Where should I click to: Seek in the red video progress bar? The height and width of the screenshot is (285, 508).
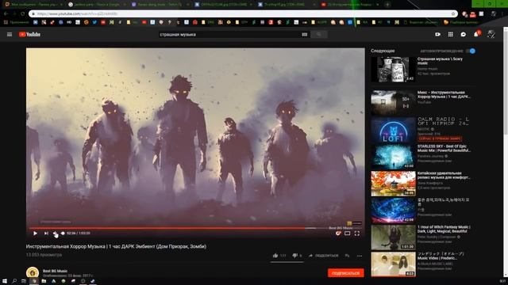click(194, 228)
